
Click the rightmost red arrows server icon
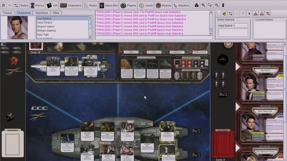click(268, 13)
